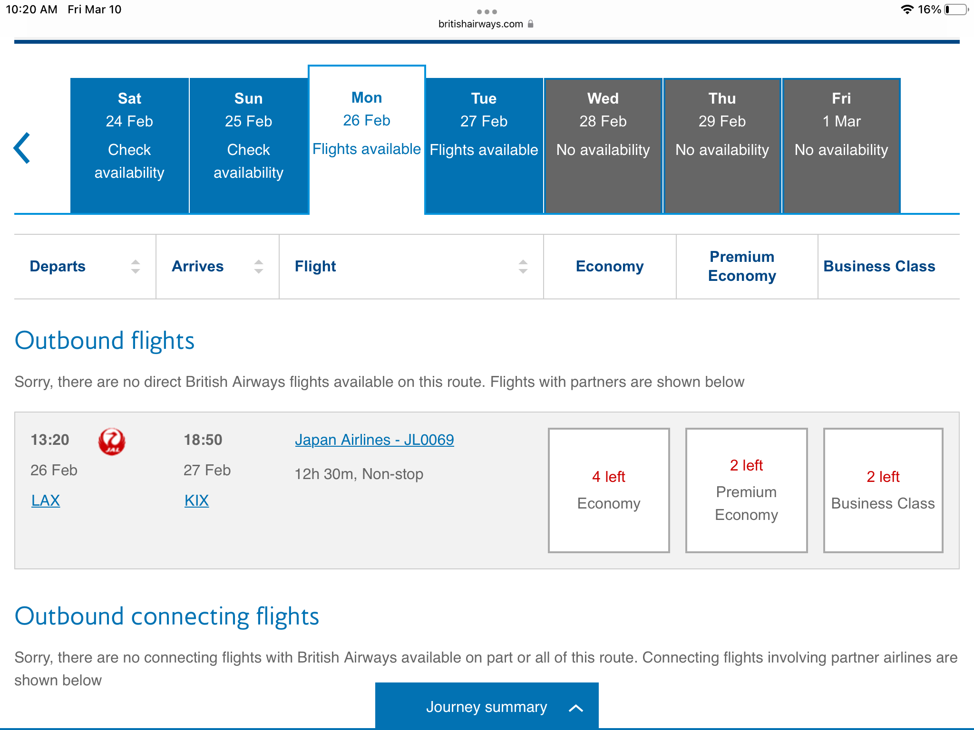
Task: Tap the Economy column header
Action: (x=610, y=266)
